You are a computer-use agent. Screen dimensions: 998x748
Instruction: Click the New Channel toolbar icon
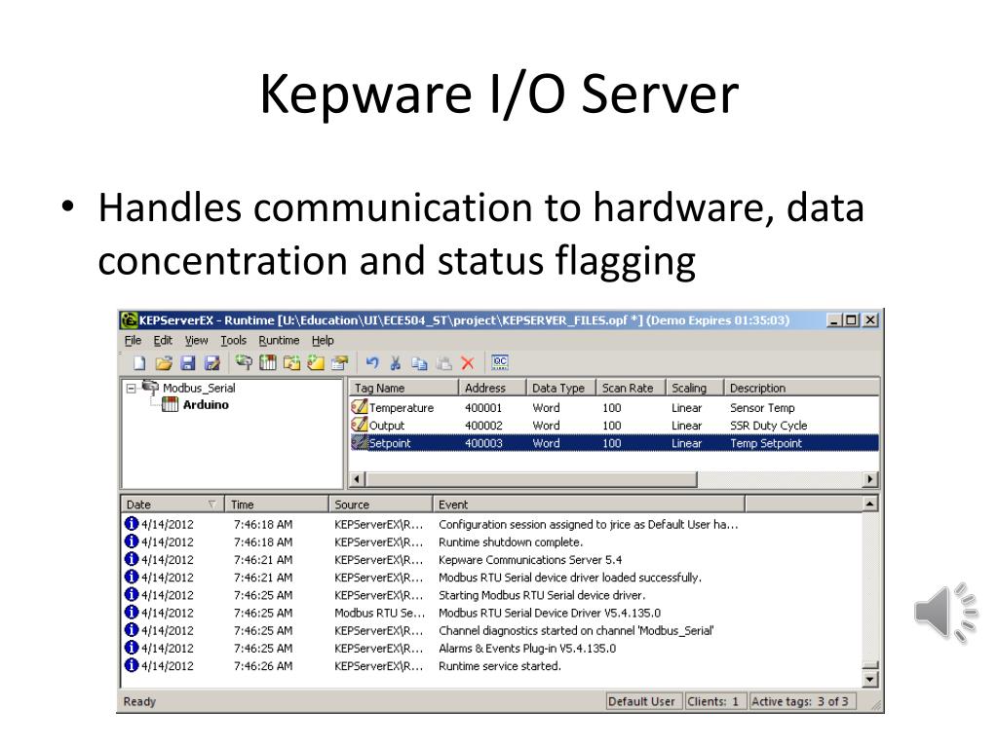243,362
